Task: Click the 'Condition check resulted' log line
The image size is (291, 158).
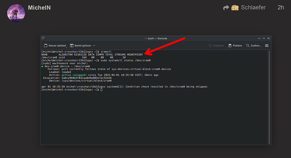Action: coord(125,87)
